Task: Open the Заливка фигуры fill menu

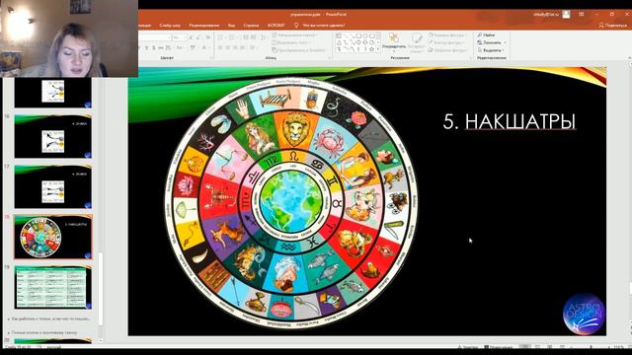Action: [446, 35]
